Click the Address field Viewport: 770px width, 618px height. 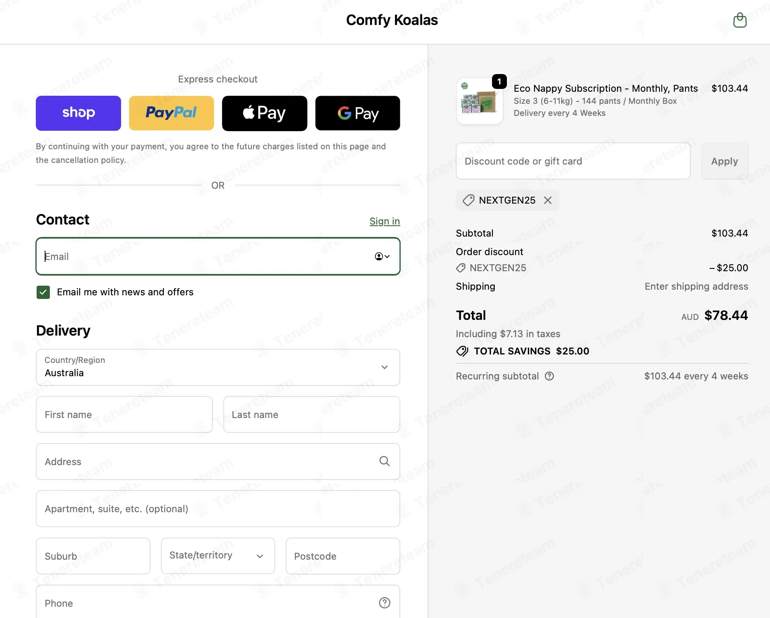click(218, 461)
